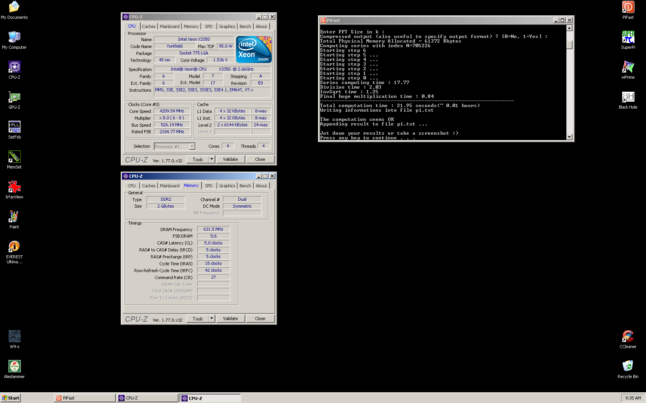The width and height of the screenshot is (646, 403).
Task: Click Close button in lower CPU-Z window
Action: [260, 319]
